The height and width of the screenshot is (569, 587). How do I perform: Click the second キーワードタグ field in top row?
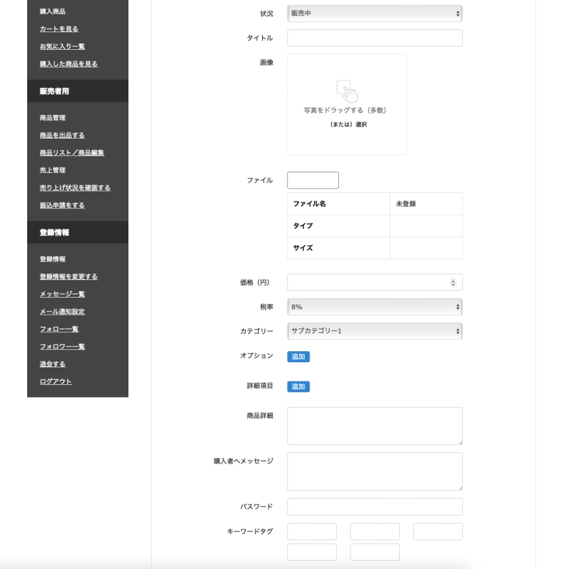375,531
